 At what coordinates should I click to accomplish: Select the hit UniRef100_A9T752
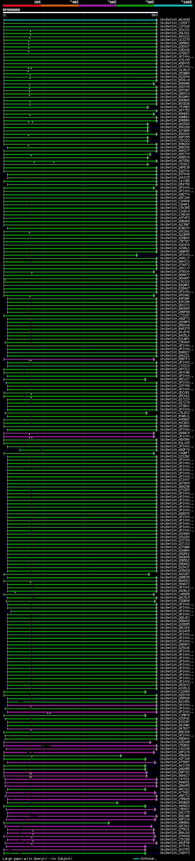coord(175,110)
